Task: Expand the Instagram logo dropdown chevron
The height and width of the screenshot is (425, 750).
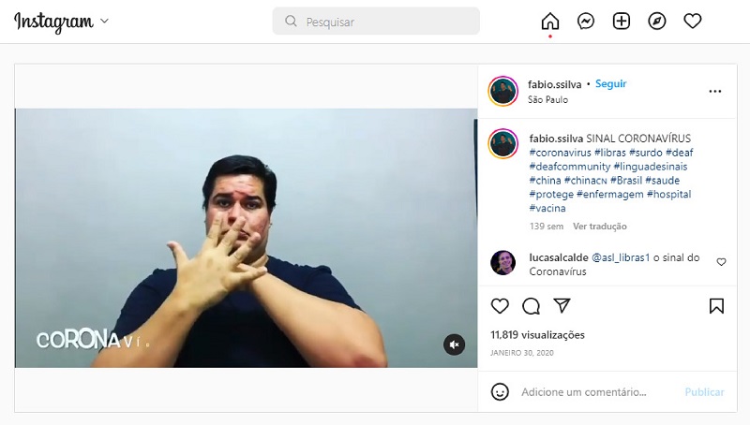Action: click(104, 21)
